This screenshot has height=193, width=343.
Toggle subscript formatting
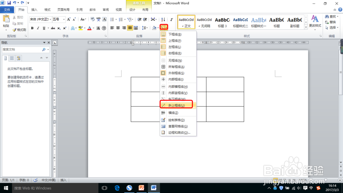[59, 28]
